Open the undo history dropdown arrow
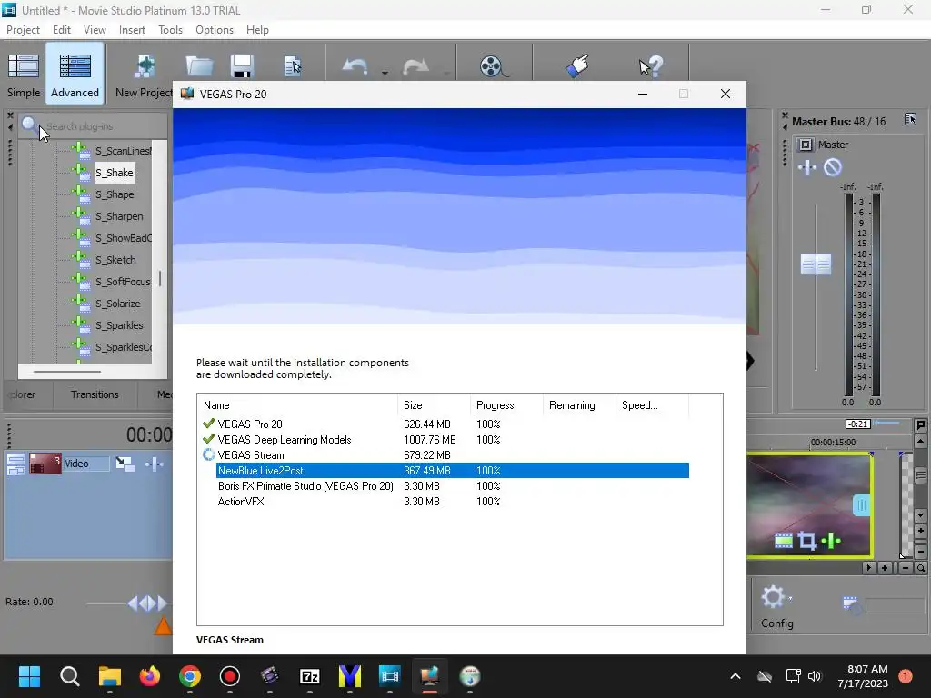931x698 pixels. click(385, 73)
